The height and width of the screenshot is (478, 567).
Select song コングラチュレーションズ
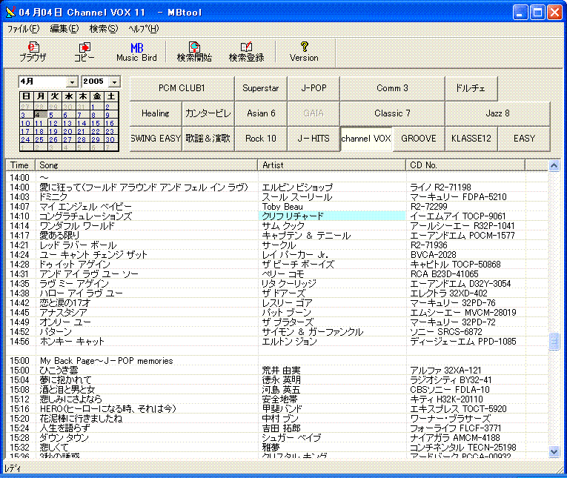point(86,216)
